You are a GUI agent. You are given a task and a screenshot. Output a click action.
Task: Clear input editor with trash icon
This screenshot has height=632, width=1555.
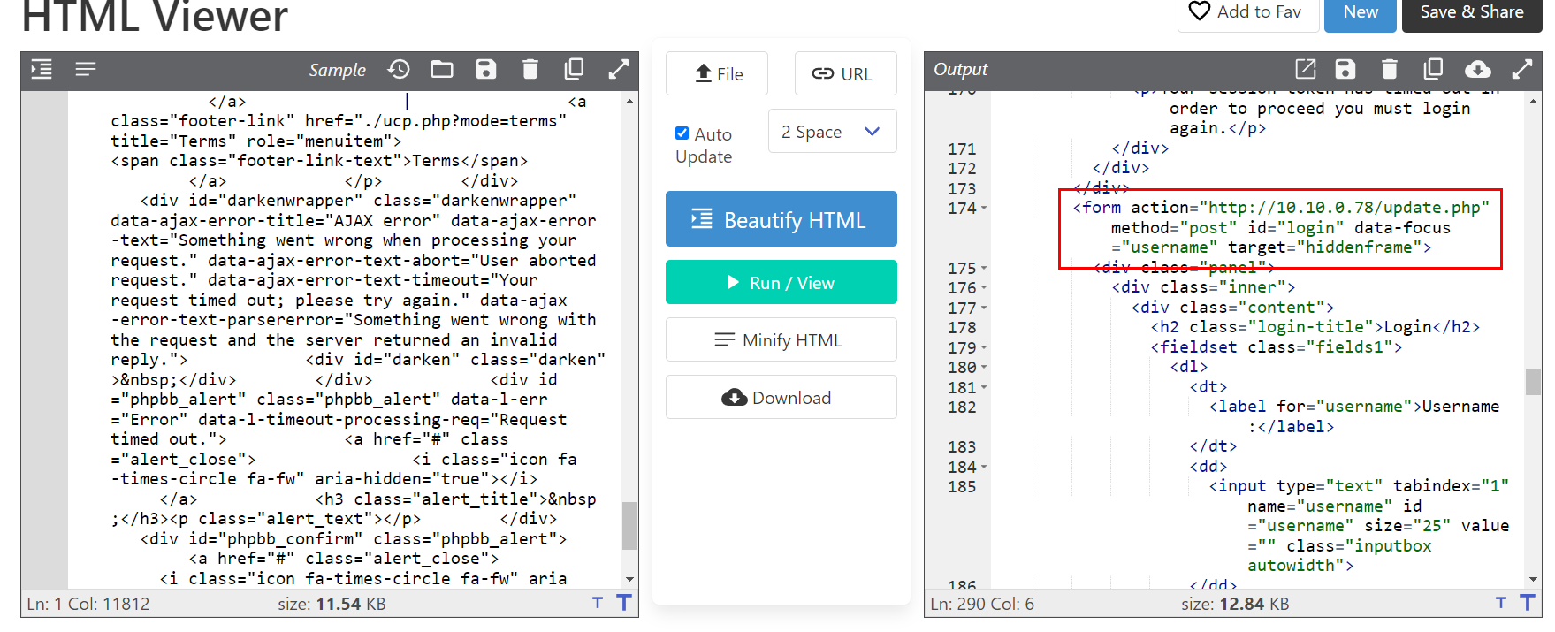pos(530,69)
